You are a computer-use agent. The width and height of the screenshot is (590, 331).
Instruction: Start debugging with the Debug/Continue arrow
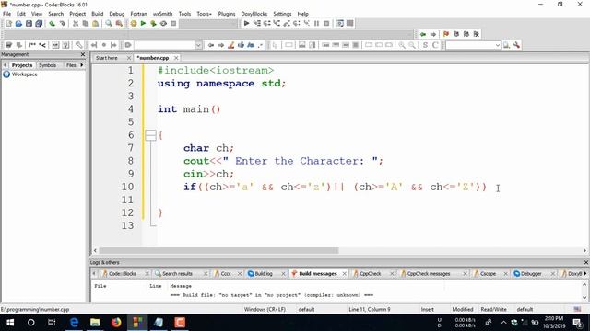point(246,23)
